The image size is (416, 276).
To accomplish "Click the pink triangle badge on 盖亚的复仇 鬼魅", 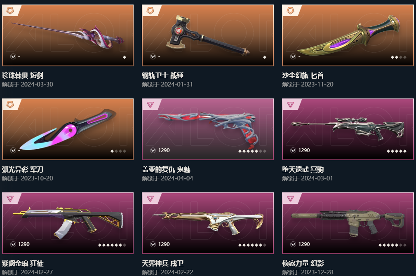I will click(x=150, y=105).
